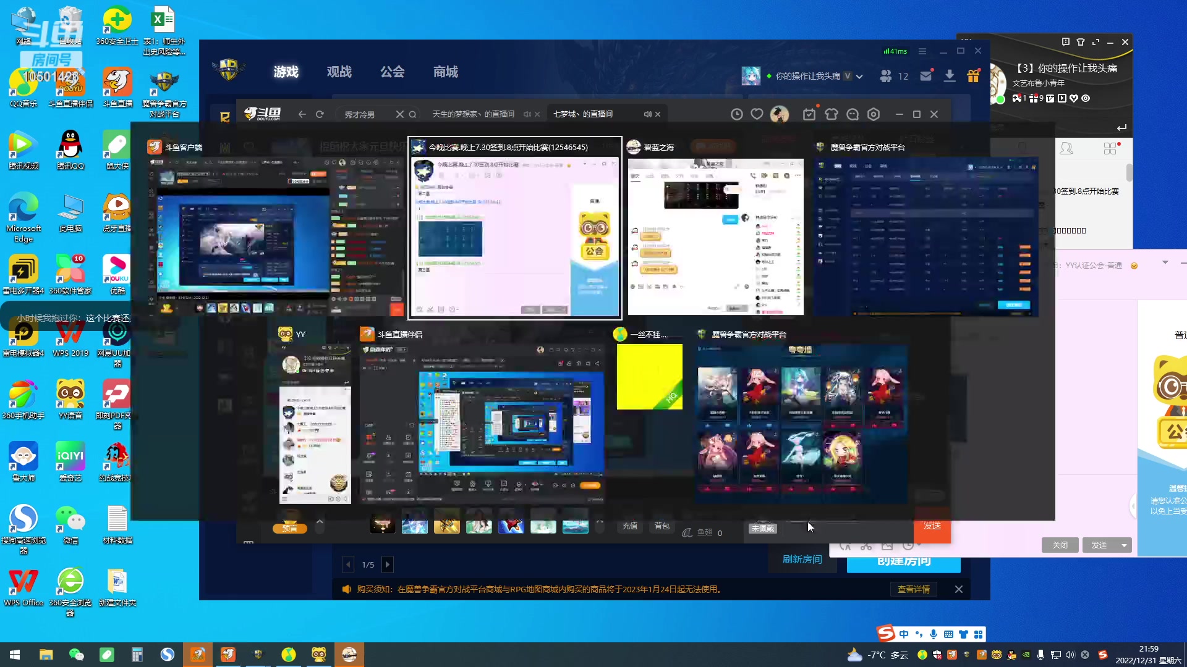Viewport: 1187px width, 667px height.
Task: Click the 预言 button in Douyu
Action: (289, 528)
